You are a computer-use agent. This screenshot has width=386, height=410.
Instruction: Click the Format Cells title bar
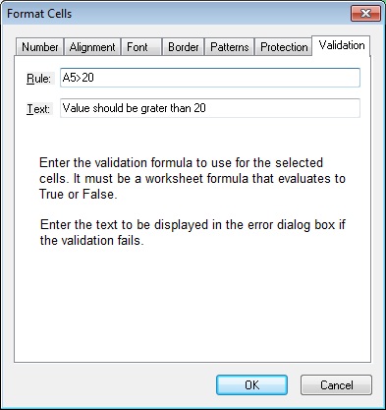[177, 14]
